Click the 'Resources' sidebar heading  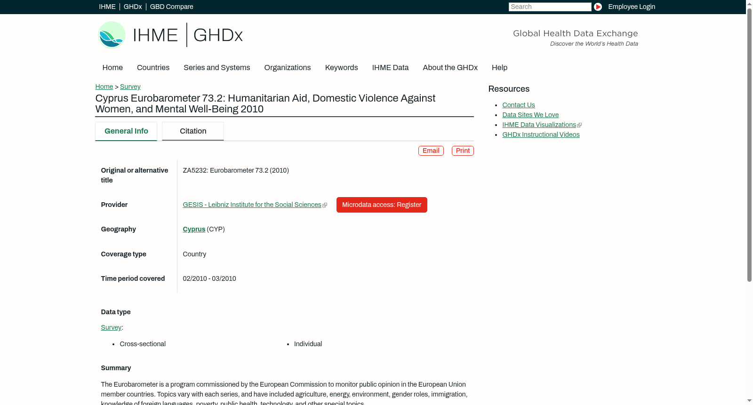tap(509, 89)
